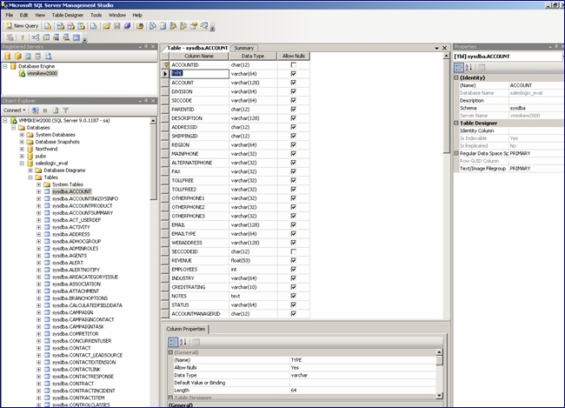Select the Column Properties tab
The width and height of the screenshot is (565, 408).
[x=185, y=329]
